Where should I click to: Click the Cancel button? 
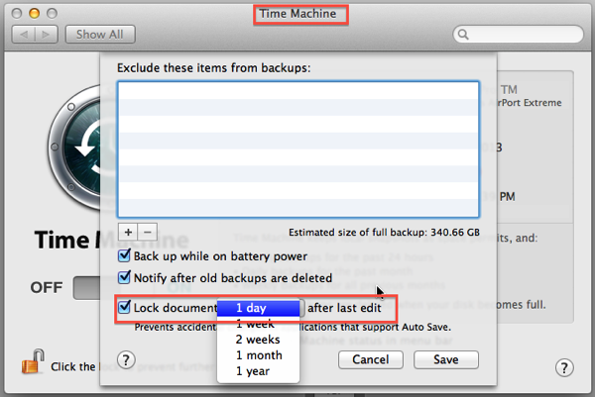tap(370, 359)
